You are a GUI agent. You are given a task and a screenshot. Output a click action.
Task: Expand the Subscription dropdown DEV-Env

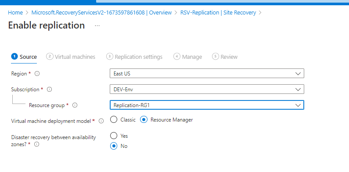coord(207,89)
